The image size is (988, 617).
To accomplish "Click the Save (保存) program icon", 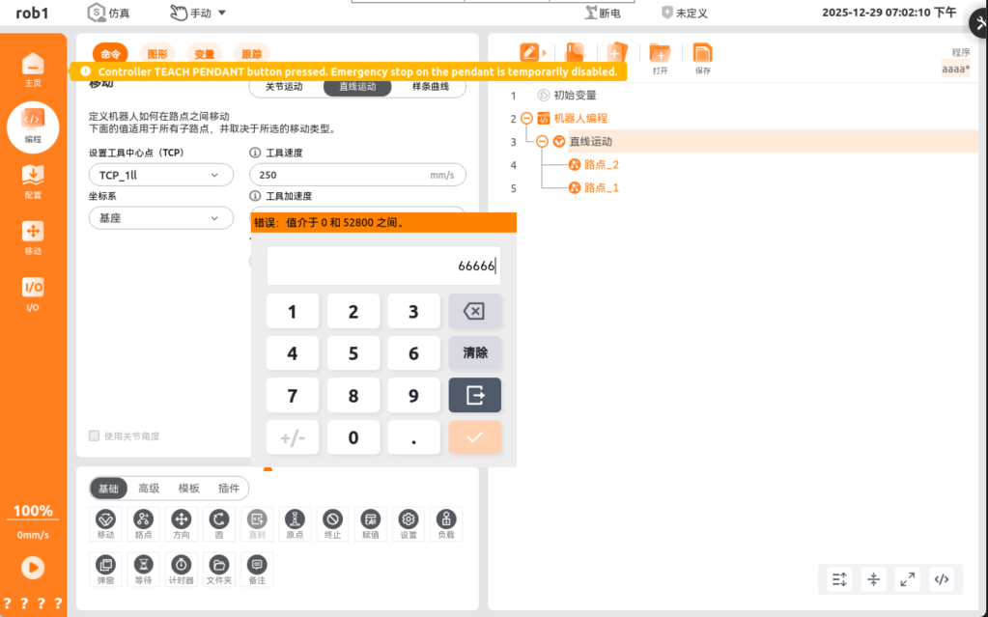I will [x=702, y=58].
